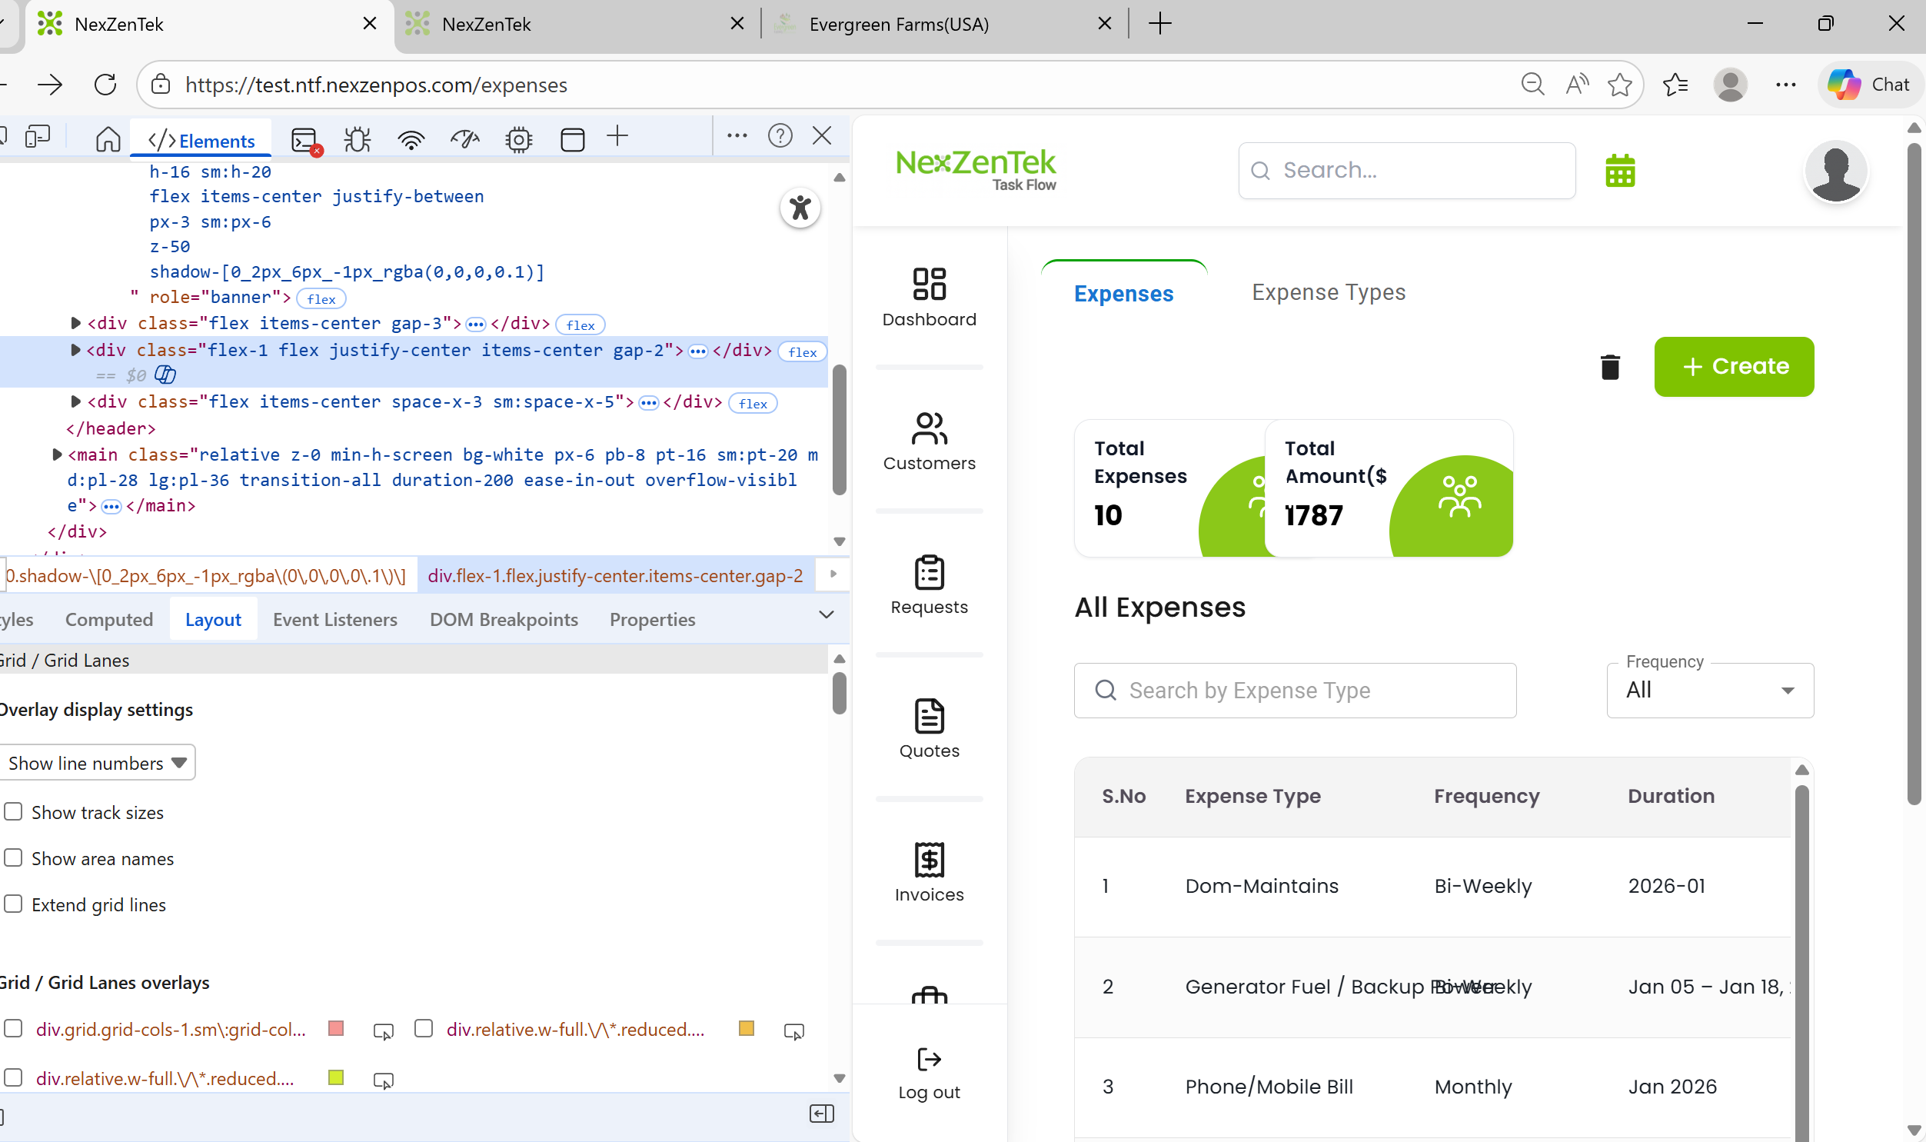This screenshot has width=1926, height=1142.
Task: Switch to the Computed tab
Action: [108, 620]
